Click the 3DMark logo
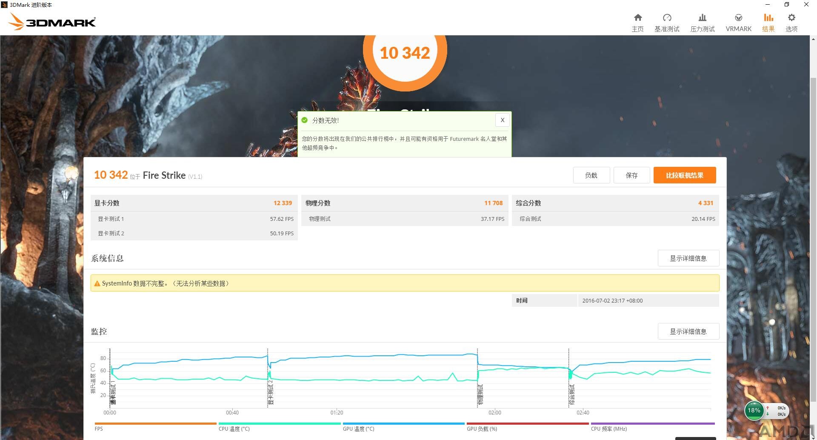The image size is (817, 440). coord(52,21)
